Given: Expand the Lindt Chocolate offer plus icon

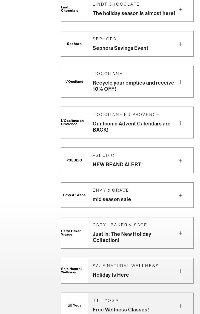Looking at the screenshot, I should [x=181, y=9].
